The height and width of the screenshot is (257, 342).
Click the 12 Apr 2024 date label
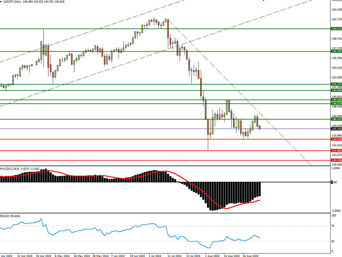[x=25, y=256]
